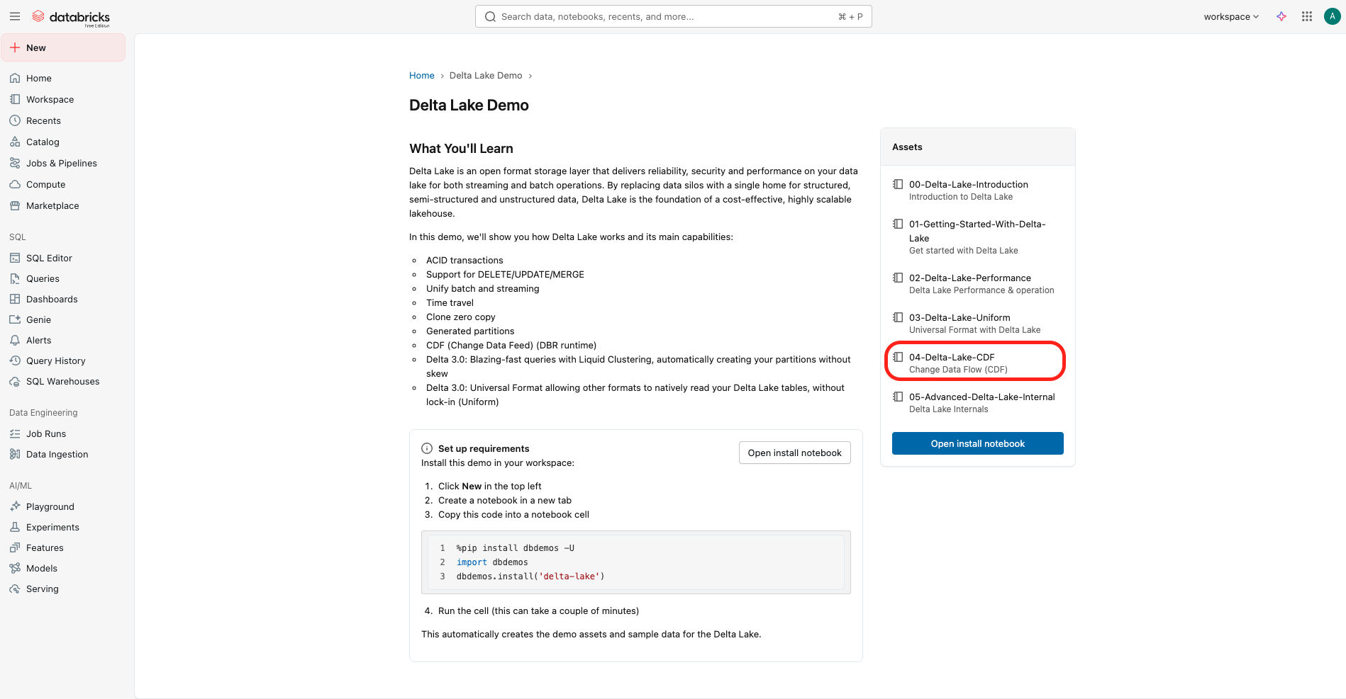Click the blue Open install notebook button
Image resolution: width=1346 pixels, height=699 pixels.
(977, 443)
